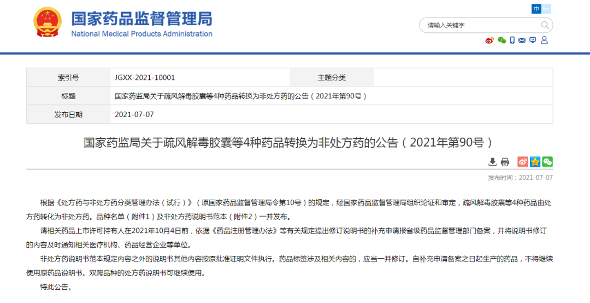Open the WeChat icon in the header

501,40
